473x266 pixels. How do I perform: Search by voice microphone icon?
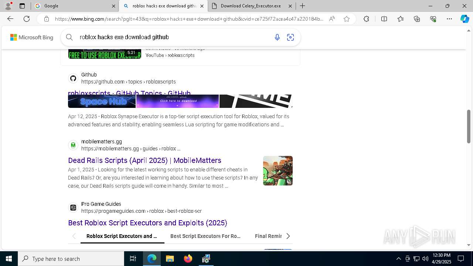coord(277,37)
